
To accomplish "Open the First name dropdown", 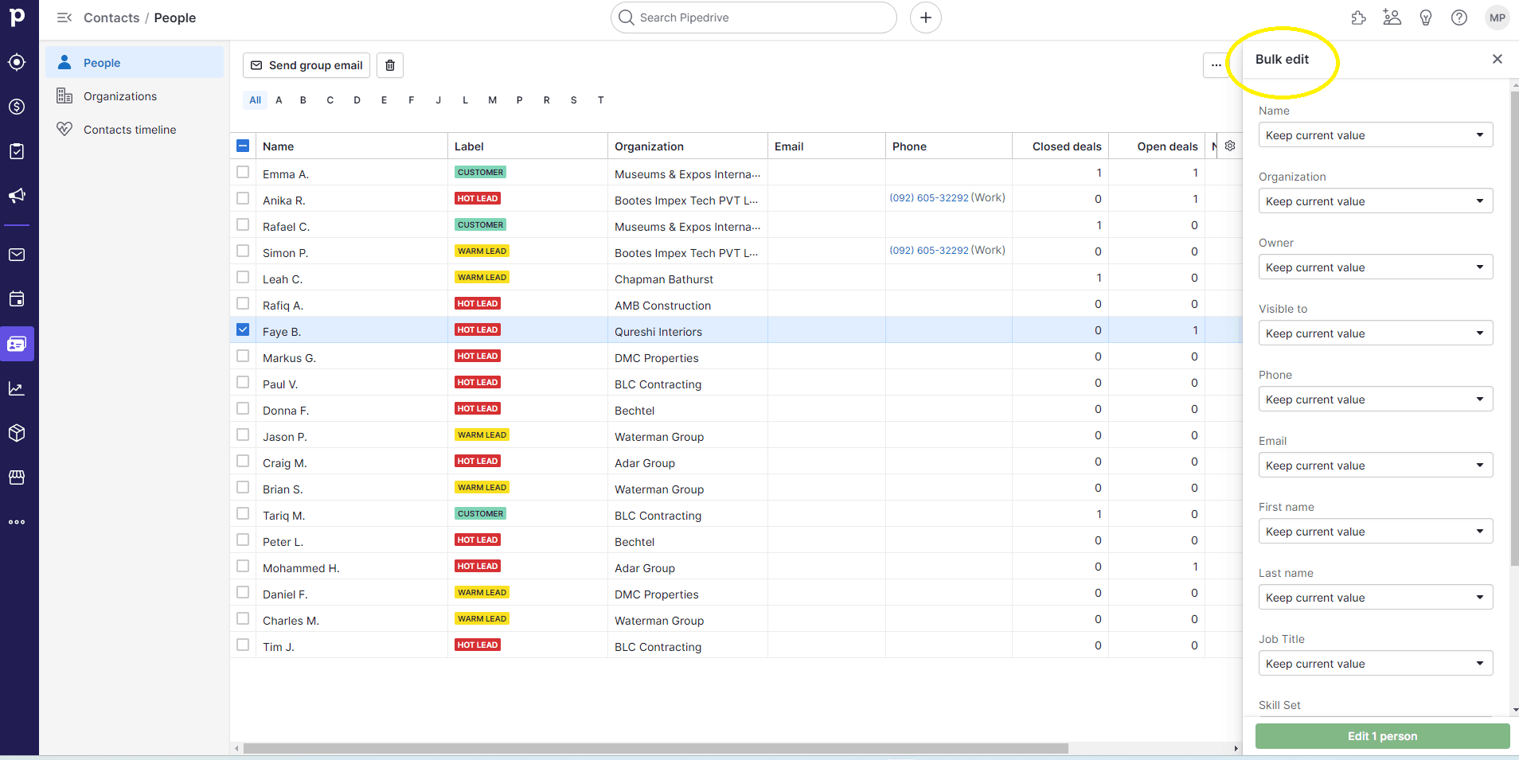I will tap(1376, 532).
